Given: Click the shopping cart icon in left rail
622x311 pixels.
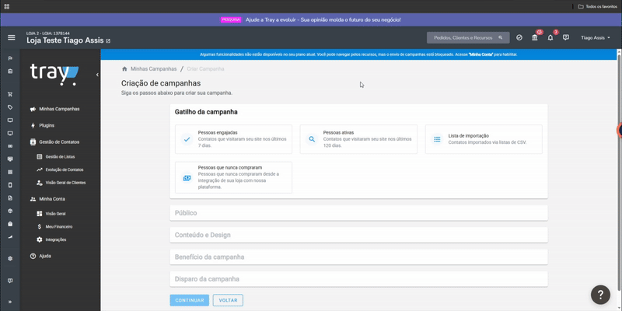Looking at the screenshot, I should pyautogui.click(x=10, y=94).
